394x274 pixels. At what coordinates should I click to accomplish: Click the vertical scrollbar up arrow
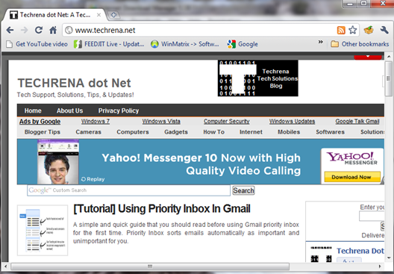click(x=389, y=56)
